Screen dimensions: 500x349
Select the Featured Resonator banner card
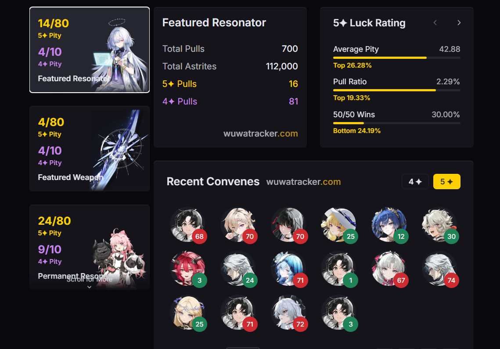[90, 50]
